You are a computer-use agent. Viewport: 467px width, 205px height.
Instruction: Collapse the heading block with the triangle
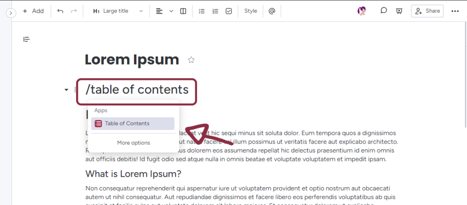pos(67,90)
